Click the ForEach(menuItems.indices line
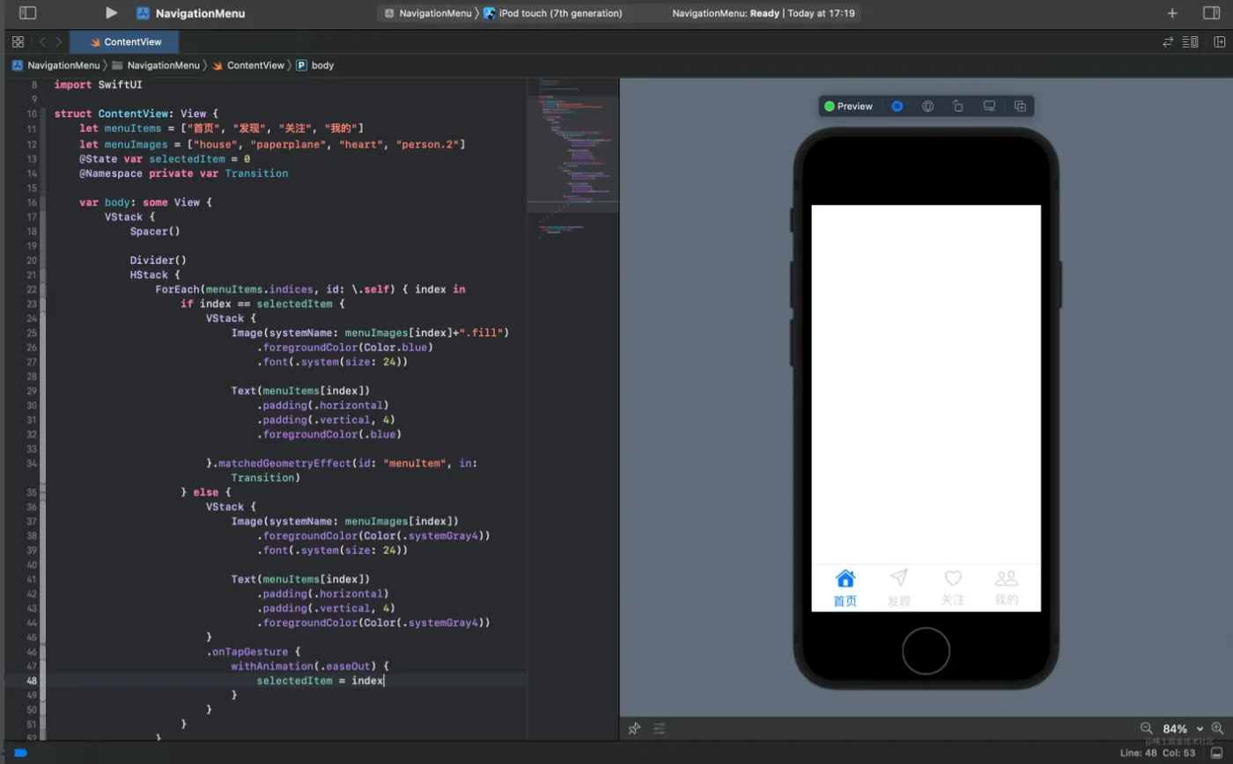The height and width of the screenshot is (764, 1233). 311,290
